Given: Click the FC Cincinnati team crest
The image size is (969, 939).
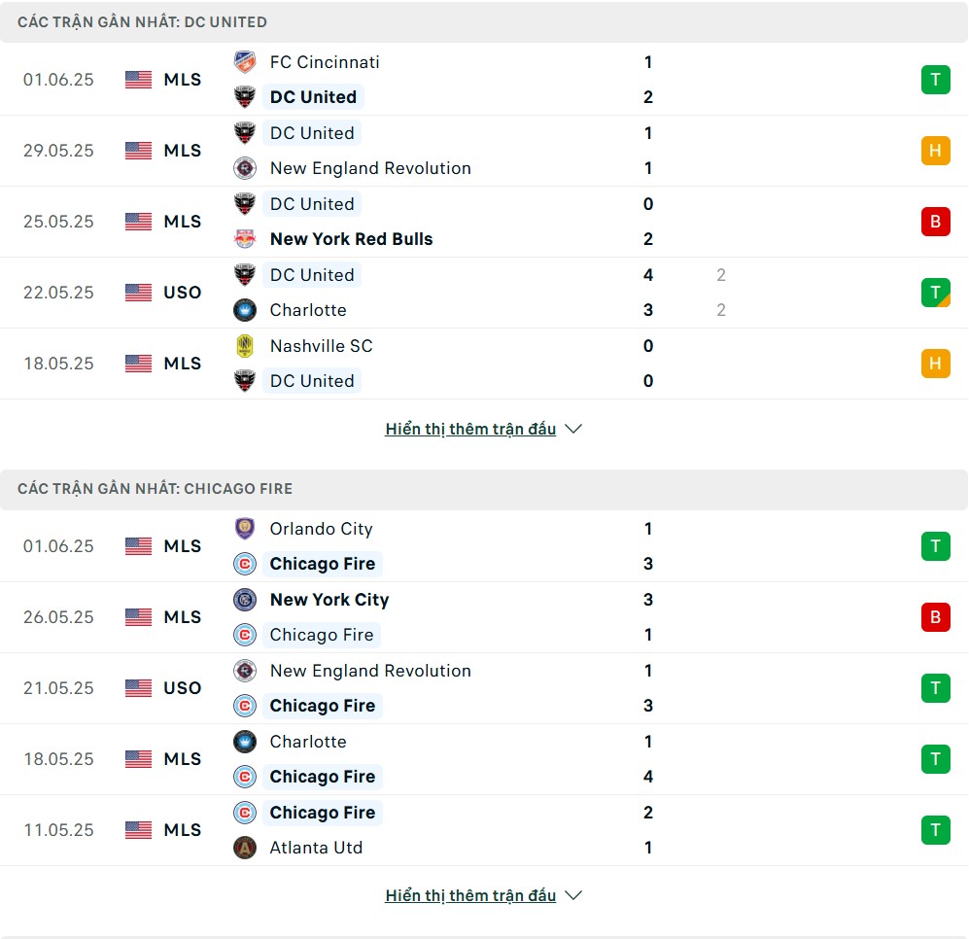Looking at the screenshot, I should point(245,62).
